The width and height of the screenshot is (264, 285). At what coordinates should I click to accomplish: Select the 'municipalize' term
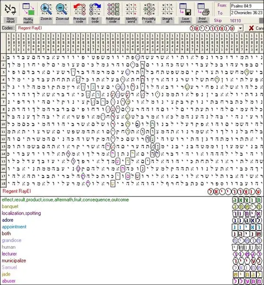tap(14, 261)
